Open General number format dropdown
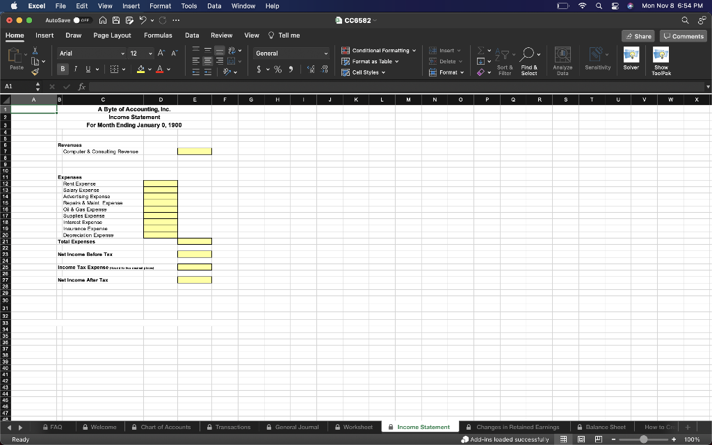712x445 pixels. (325, 54)
